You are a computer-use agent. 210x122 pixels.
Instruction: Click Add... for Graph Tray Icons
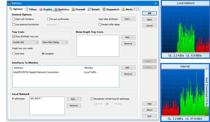pyautogui.click(x=128, y=37)
